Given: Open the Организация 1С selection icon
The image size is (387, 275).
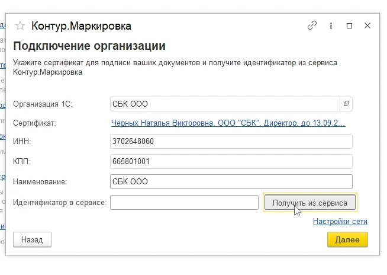Looking at the screenshot, I should [x=346, y=104].
